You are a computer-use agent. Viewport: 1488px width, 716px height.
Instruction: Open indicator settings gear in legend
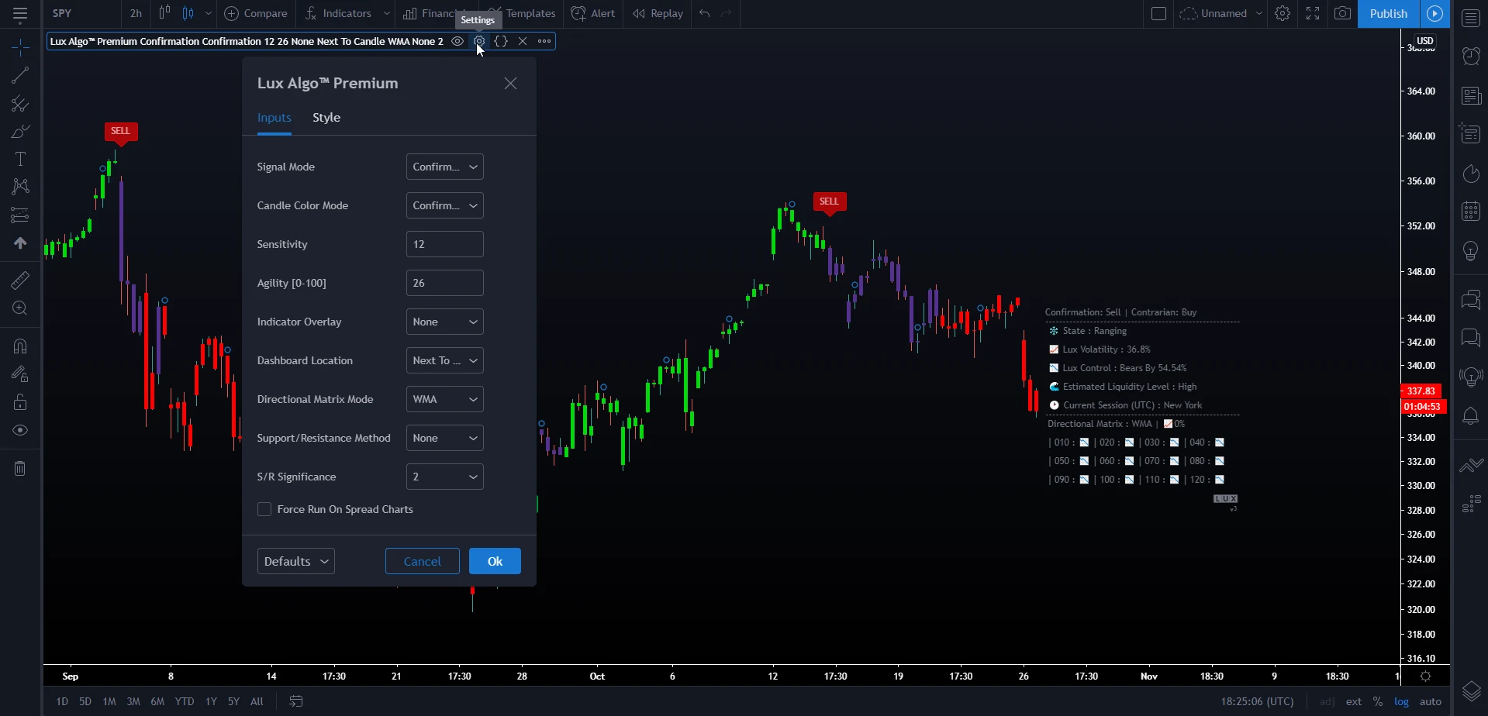(x=479, y=41)
